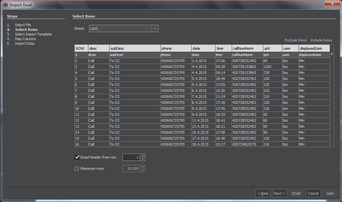Viewport: 342px width, 202px height.
Task: Open the Sheet dropdown showing List3
Action: click(x=155, y=29)
